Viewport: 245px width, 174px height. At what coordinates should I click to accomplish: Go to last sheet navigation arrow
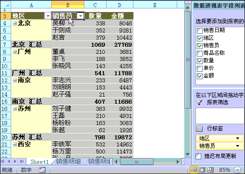point(22,162)
